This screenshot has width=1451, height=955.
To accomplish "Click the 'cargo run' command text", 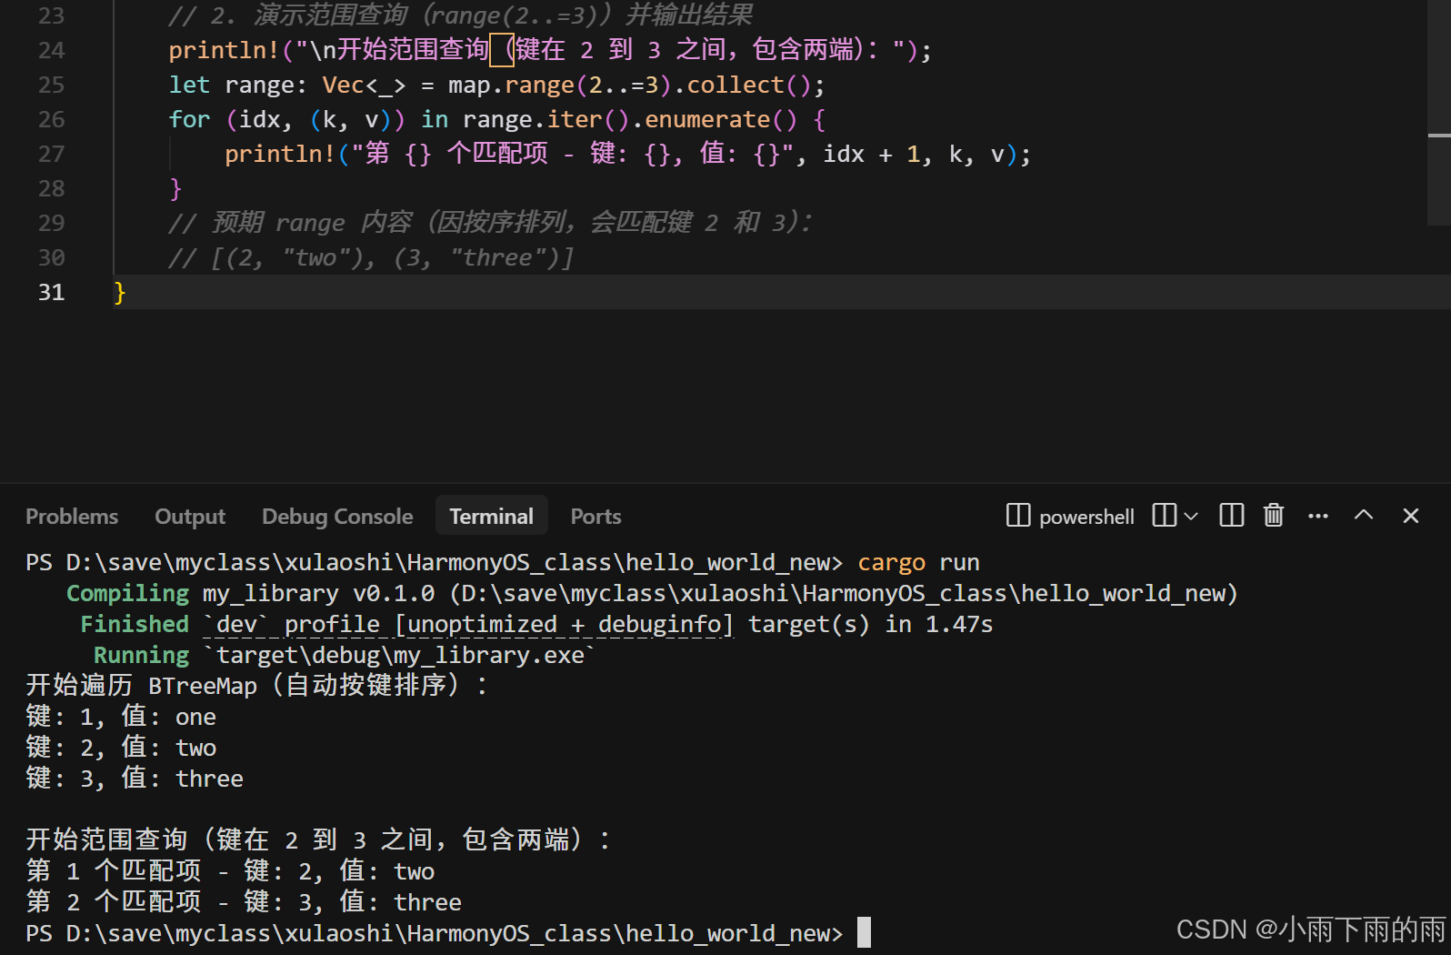I will (x=918, y=563).
